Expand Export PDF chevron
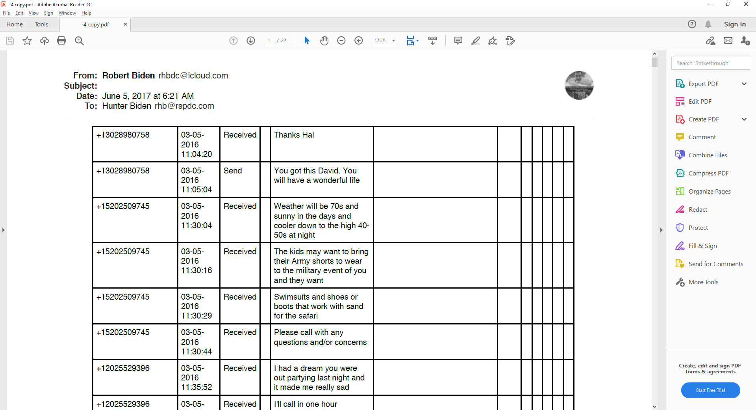756x410 pixels. [x=744, y=84]
